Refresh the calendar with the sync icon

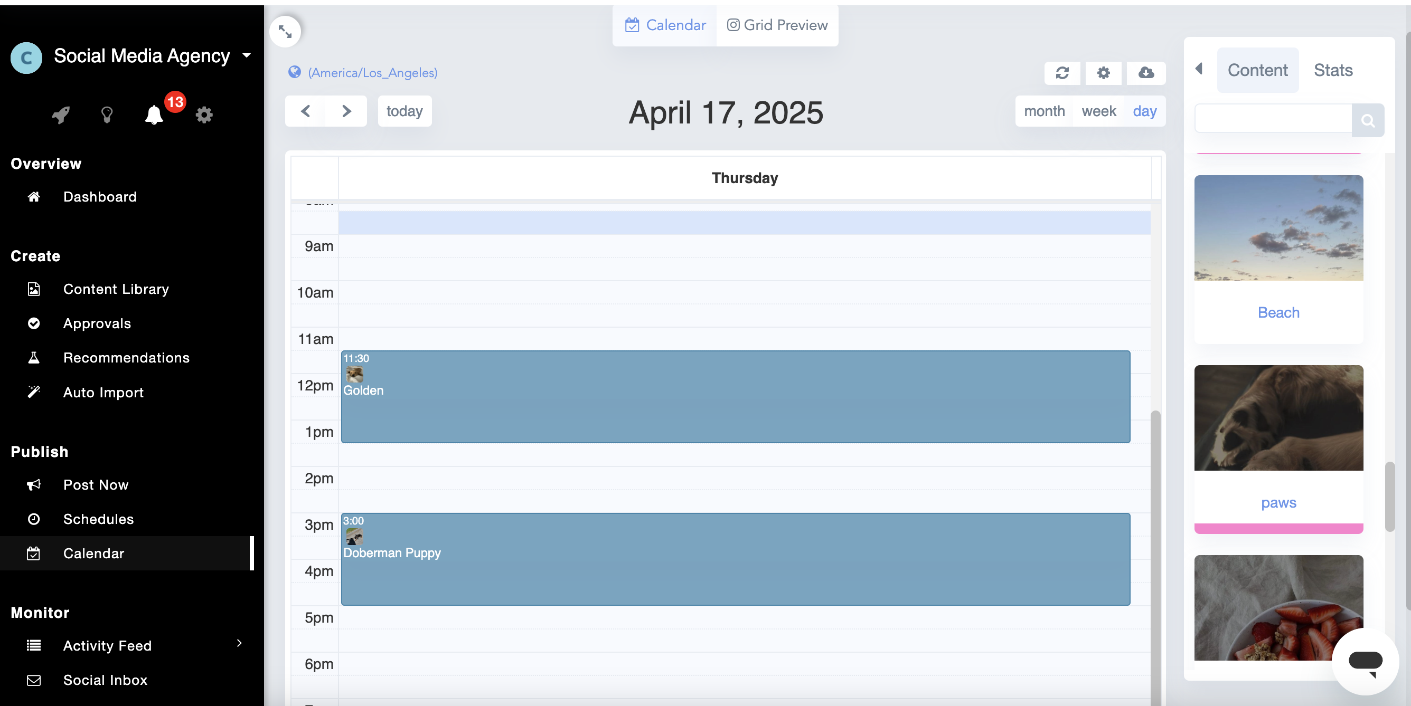point(1062,73)
